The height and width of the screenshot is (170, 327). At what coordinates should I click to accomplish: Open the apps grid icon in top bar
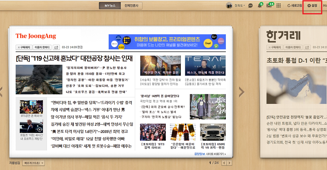coord(278,5)
